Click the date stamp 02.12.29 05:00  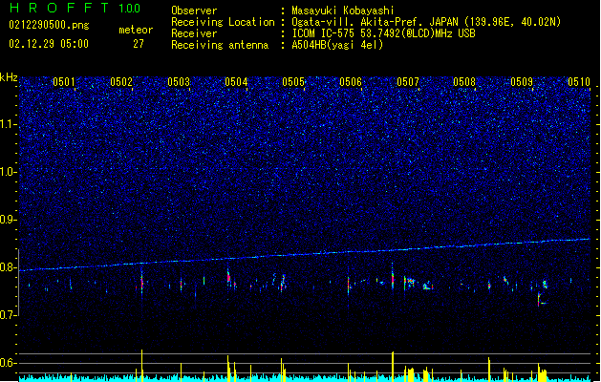click(x=49, y=44)
